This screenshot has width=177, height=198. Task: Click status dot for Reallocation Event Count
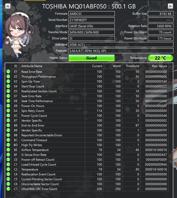[8, 174]
